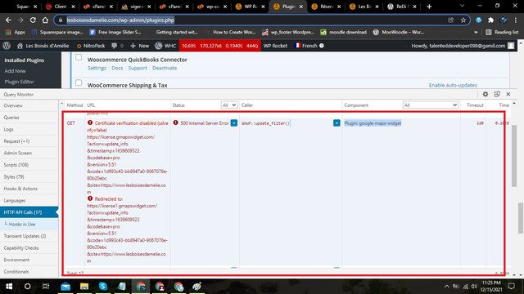Click the page vertical scrollbar thumb
Viewport: 524px width, 294px height.
521,218
